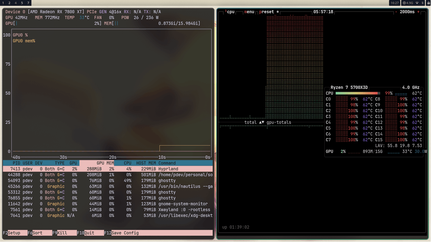Image resolution: width=431 pixels, height=242 pixels.
Task: Click the F12 Save Config button in nvtop
Action: point(158,233)
